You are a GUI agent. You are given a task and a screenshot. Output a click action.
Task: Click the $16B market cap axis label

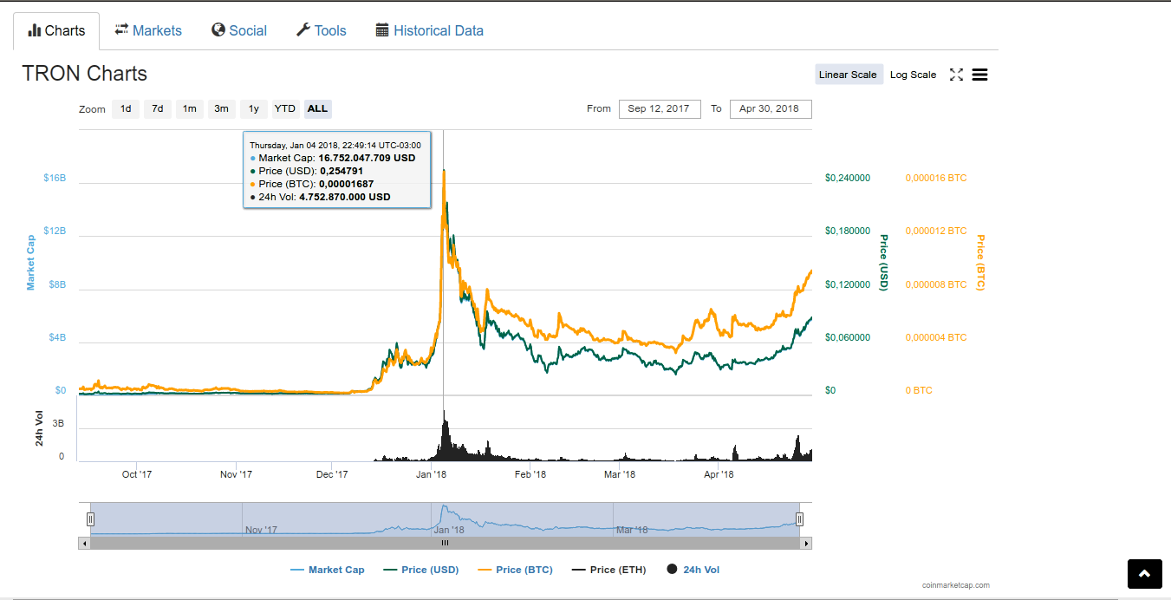click(55, 178)
